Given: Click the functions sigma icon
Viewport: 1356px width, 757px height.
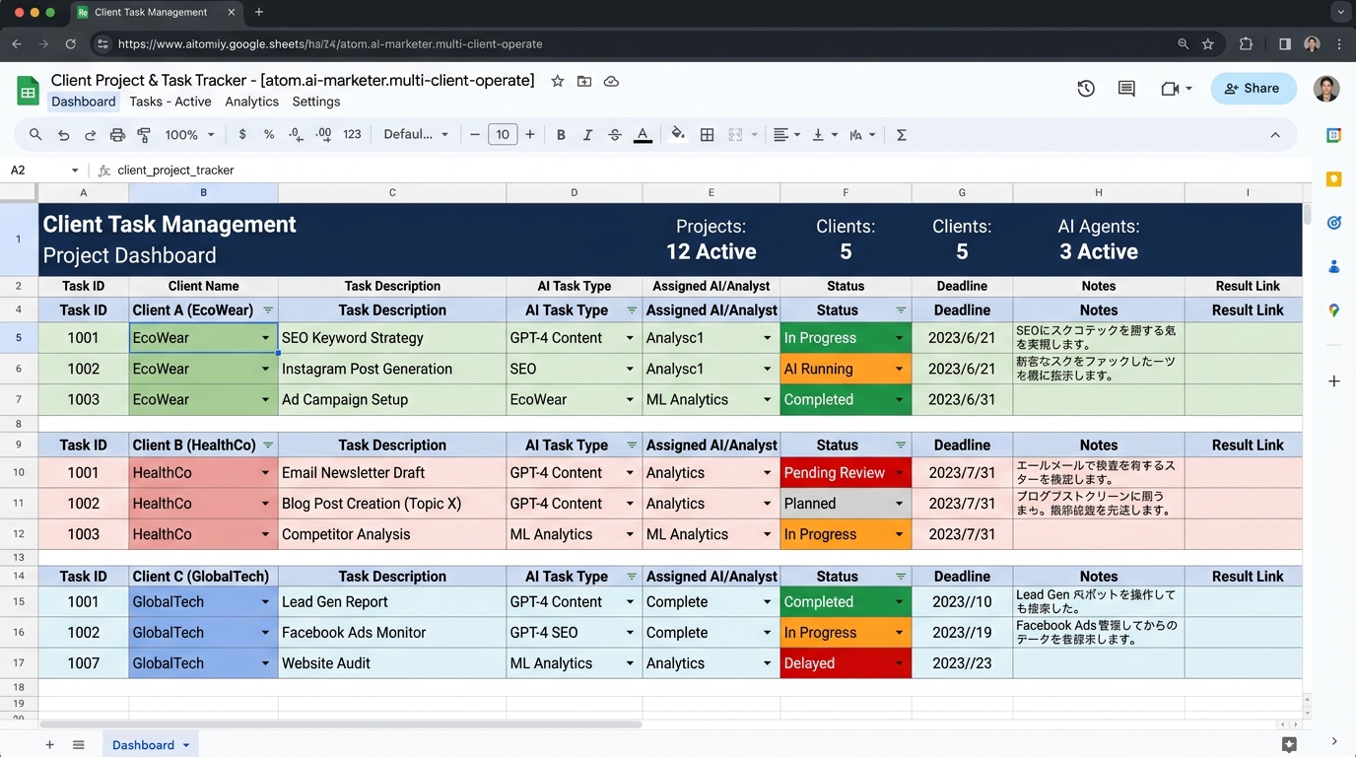Looking at the screenshot, I should coord(901,135).
